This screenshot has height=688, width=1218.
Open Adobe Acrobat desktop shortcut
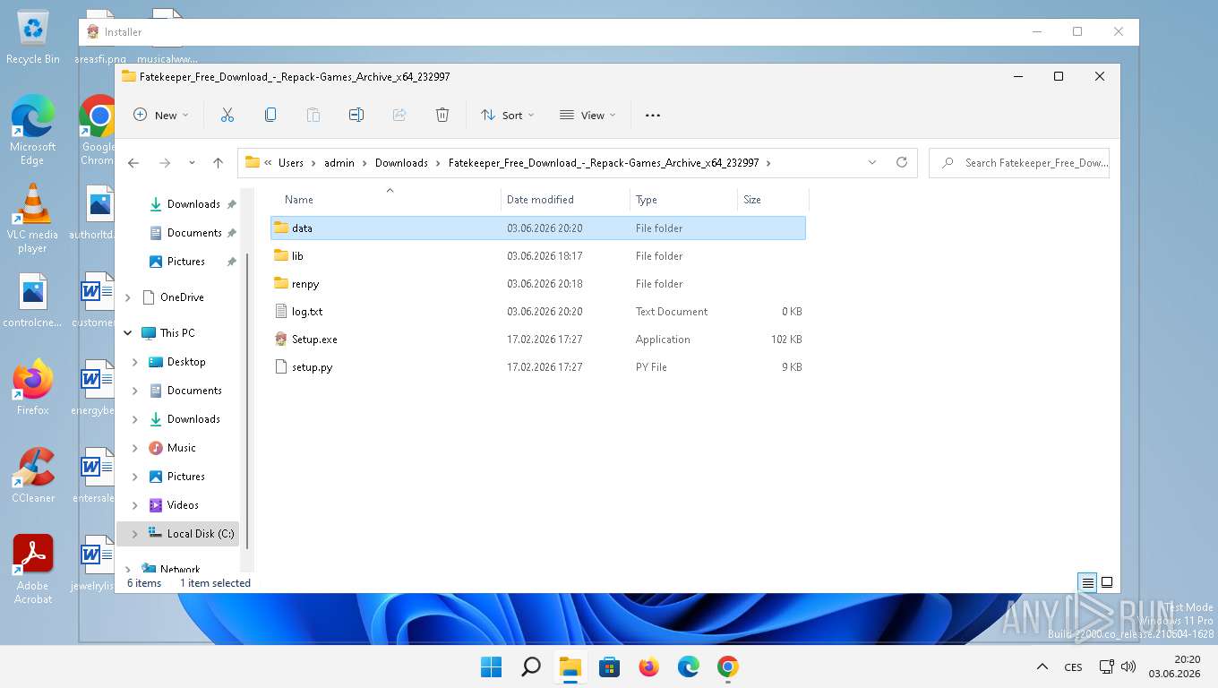point(33,570)
